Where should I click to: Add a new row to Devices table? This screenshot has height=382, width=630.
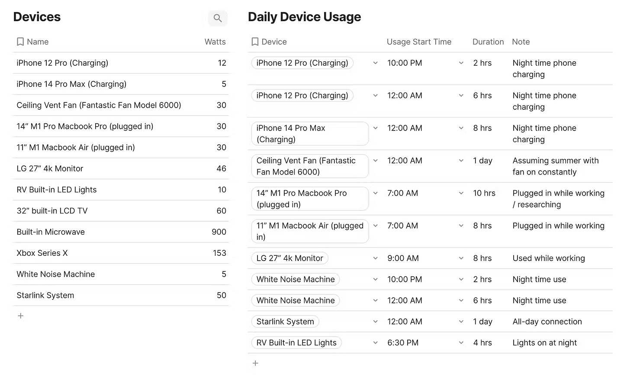(20, 316)
